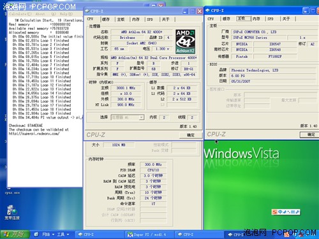Open the wrench settings icon on the IME bar
The image size is (319, 239).
[297, 212]
